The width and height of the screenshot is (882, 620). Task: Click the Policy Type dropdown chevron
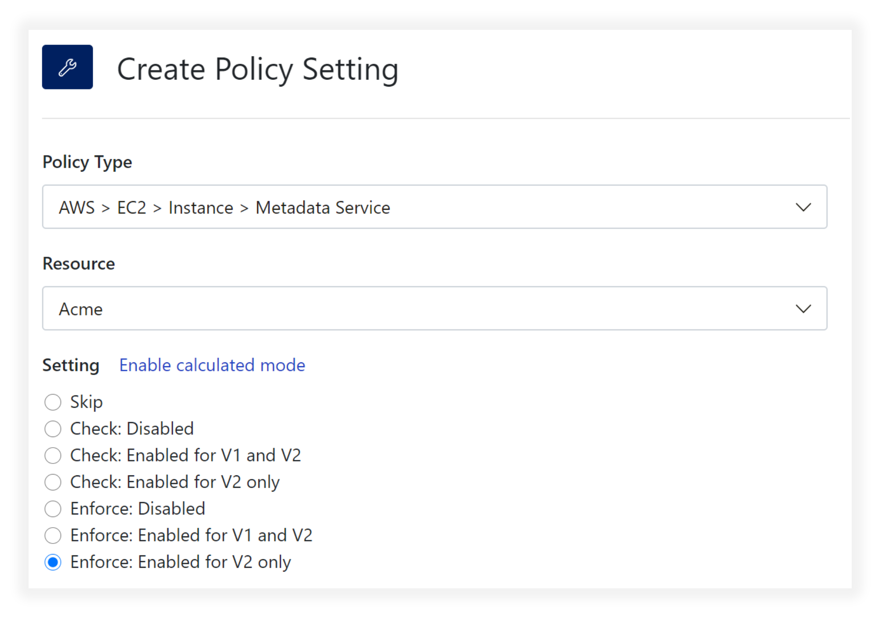tap(803, 207)
